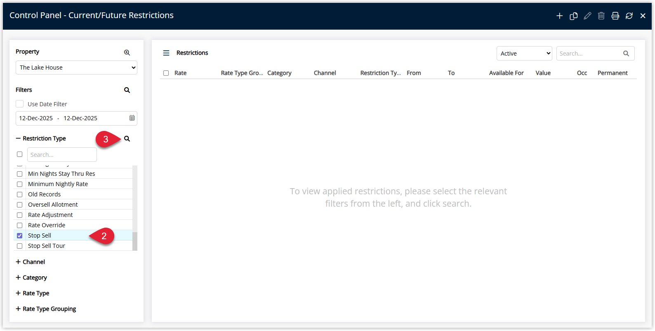Image resolution: width=655 pixels, height=331 pixels.
Task: Check the Old Records checkbox
Action: coord(19,194)
